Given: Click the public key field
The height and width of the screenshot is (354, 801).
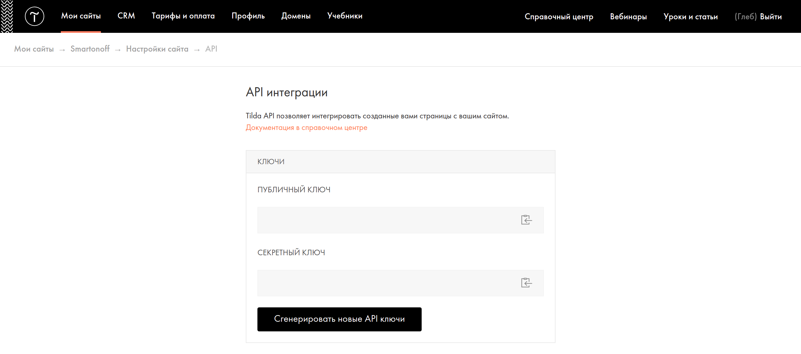Looking at the screenshot, I should point(386,220).
